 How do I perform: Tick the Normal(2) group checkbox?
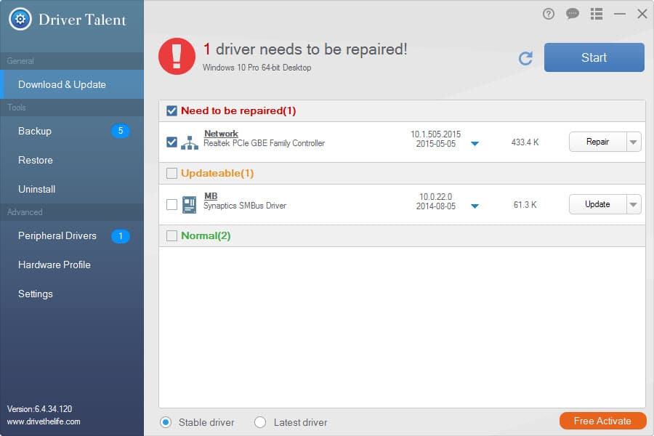pyautogui.click(x=171, y=235)
